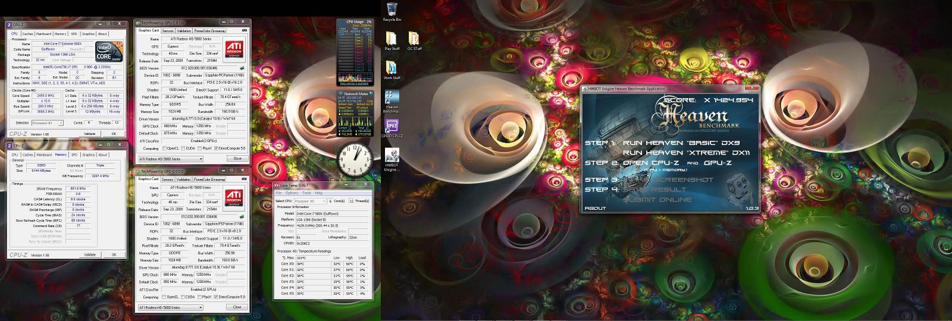This screenshot has width=952, height=321.
Task: Open the OC Stuff desktop folder
Action: click(x=415, y=40)
